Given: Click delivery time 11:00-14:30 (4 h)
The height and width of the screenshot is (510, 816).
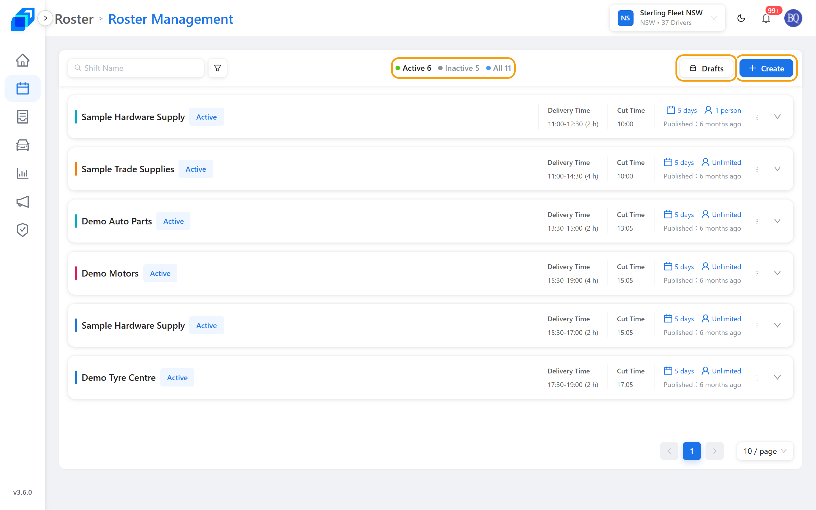Looking at the screenshot, I should (x=573, y=176).
